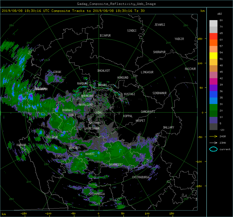Click the HOSPET city label

pyautogui.click(x=140, y=121)
